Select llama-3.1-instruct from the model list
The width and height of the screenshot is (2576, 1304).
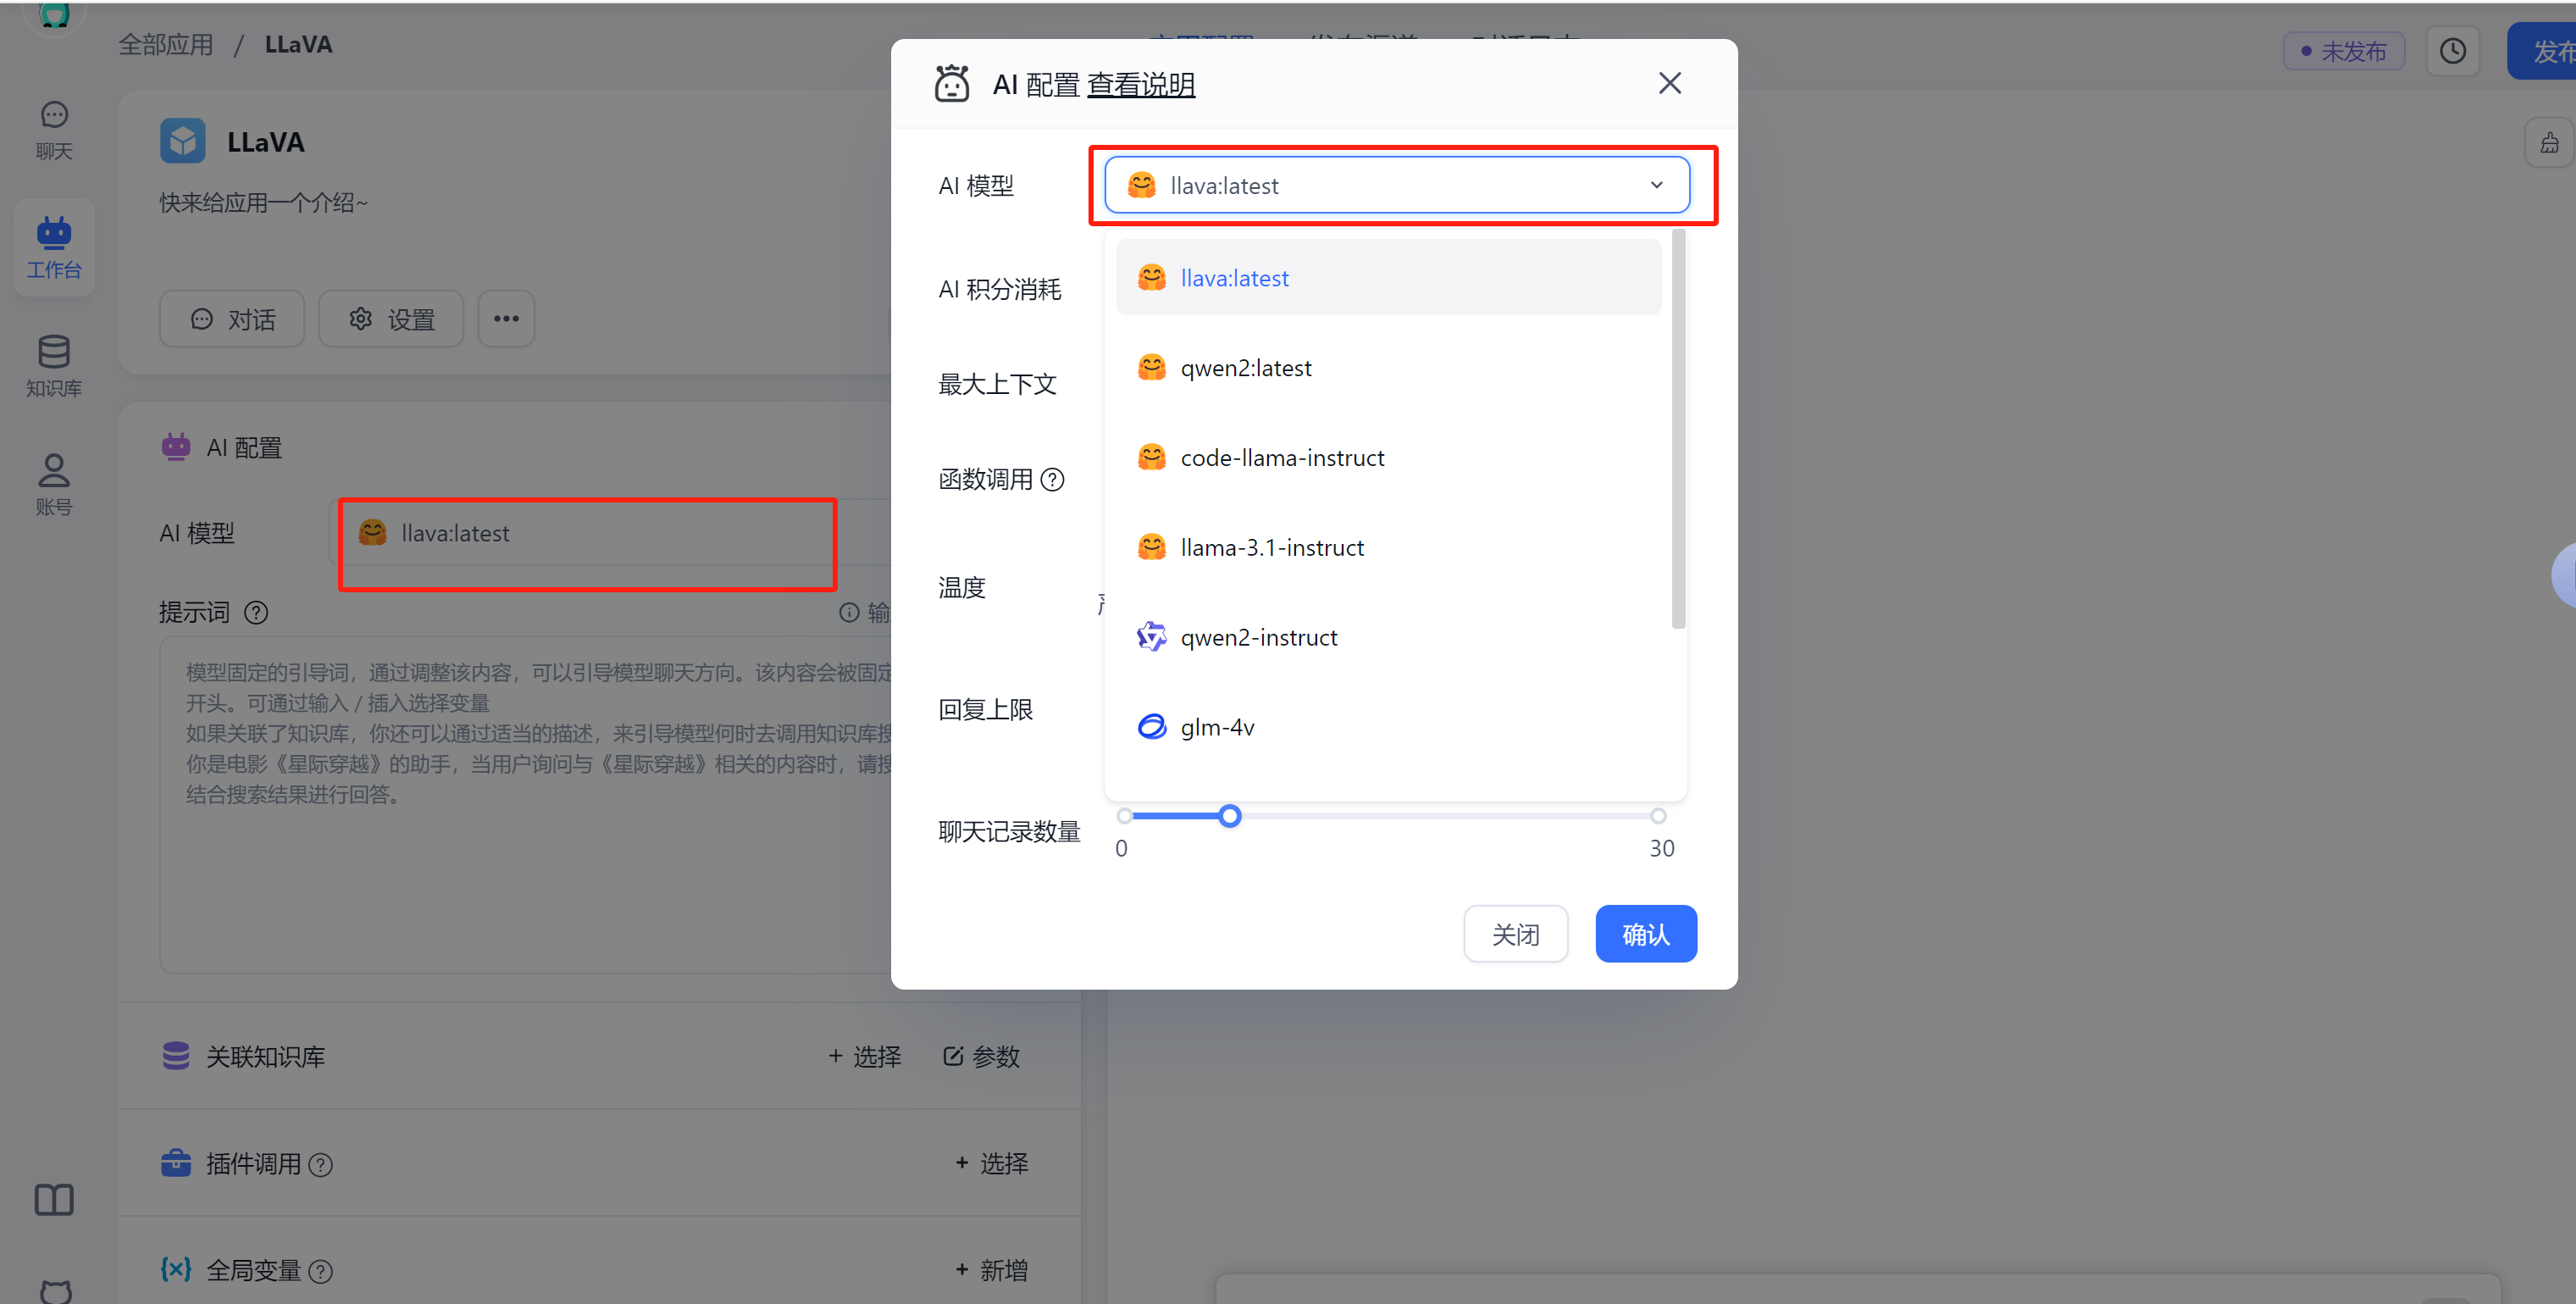pyautogui.click(x=1388, y=547)
